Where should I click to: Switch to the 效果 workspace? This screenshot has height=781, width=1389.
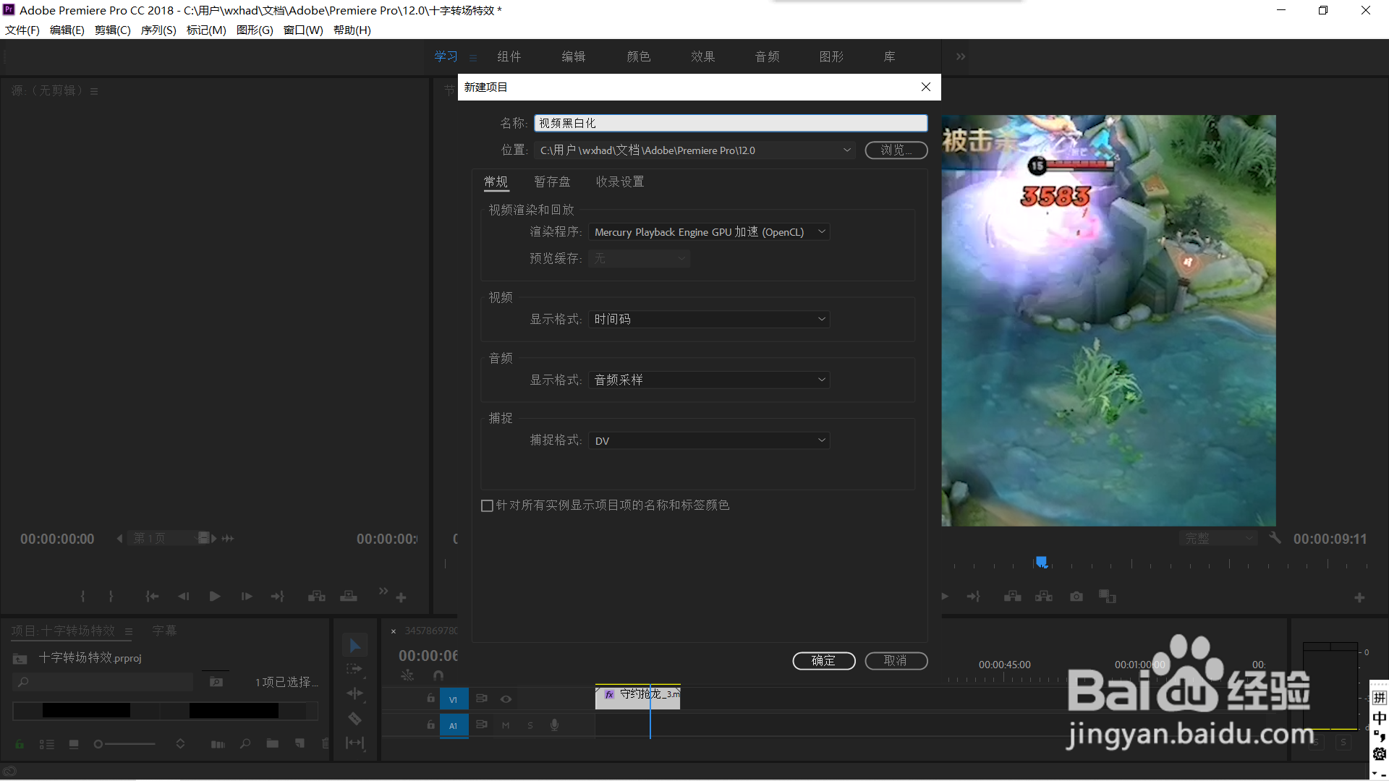[x=702, y=56]
